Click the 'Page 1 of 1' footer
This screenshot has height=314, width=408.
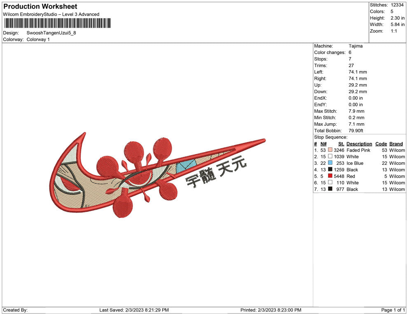click(x=393, y=310)
